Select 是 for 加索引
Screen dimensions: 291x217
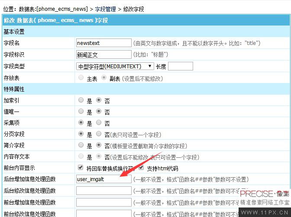pos(81,100)
